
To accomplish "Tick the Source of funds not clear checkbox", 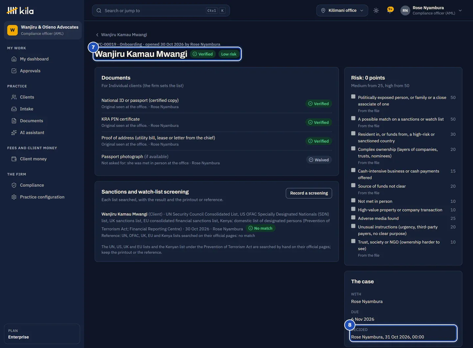I will click(x=353, y=185).
